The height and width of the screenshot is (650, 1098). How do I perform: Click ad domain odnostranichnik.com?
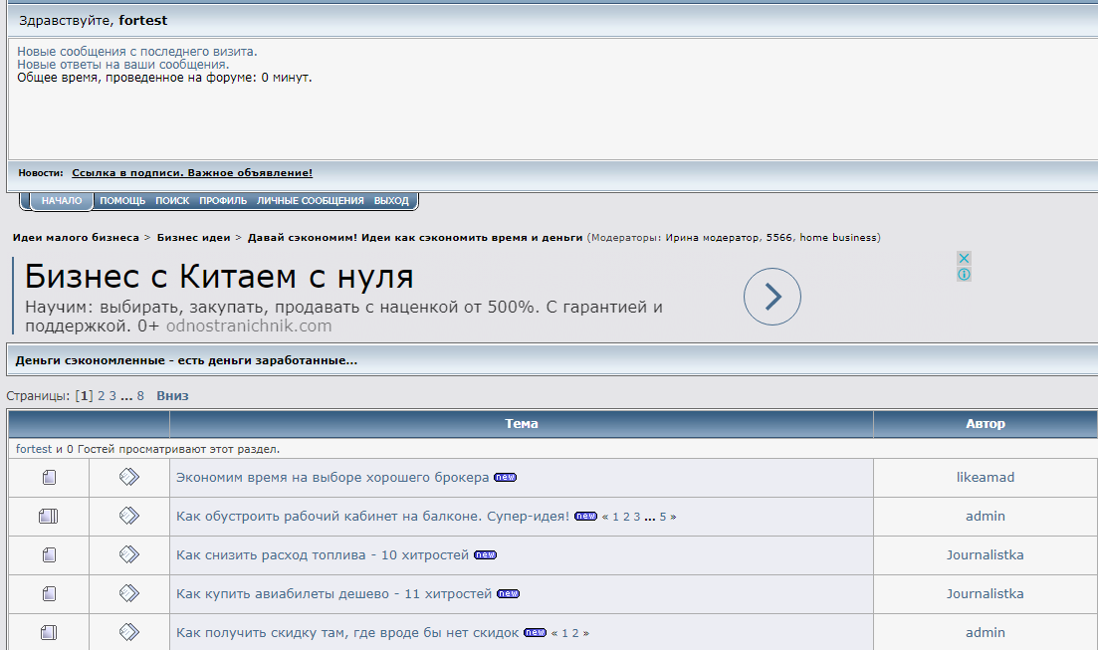(249, 326)
